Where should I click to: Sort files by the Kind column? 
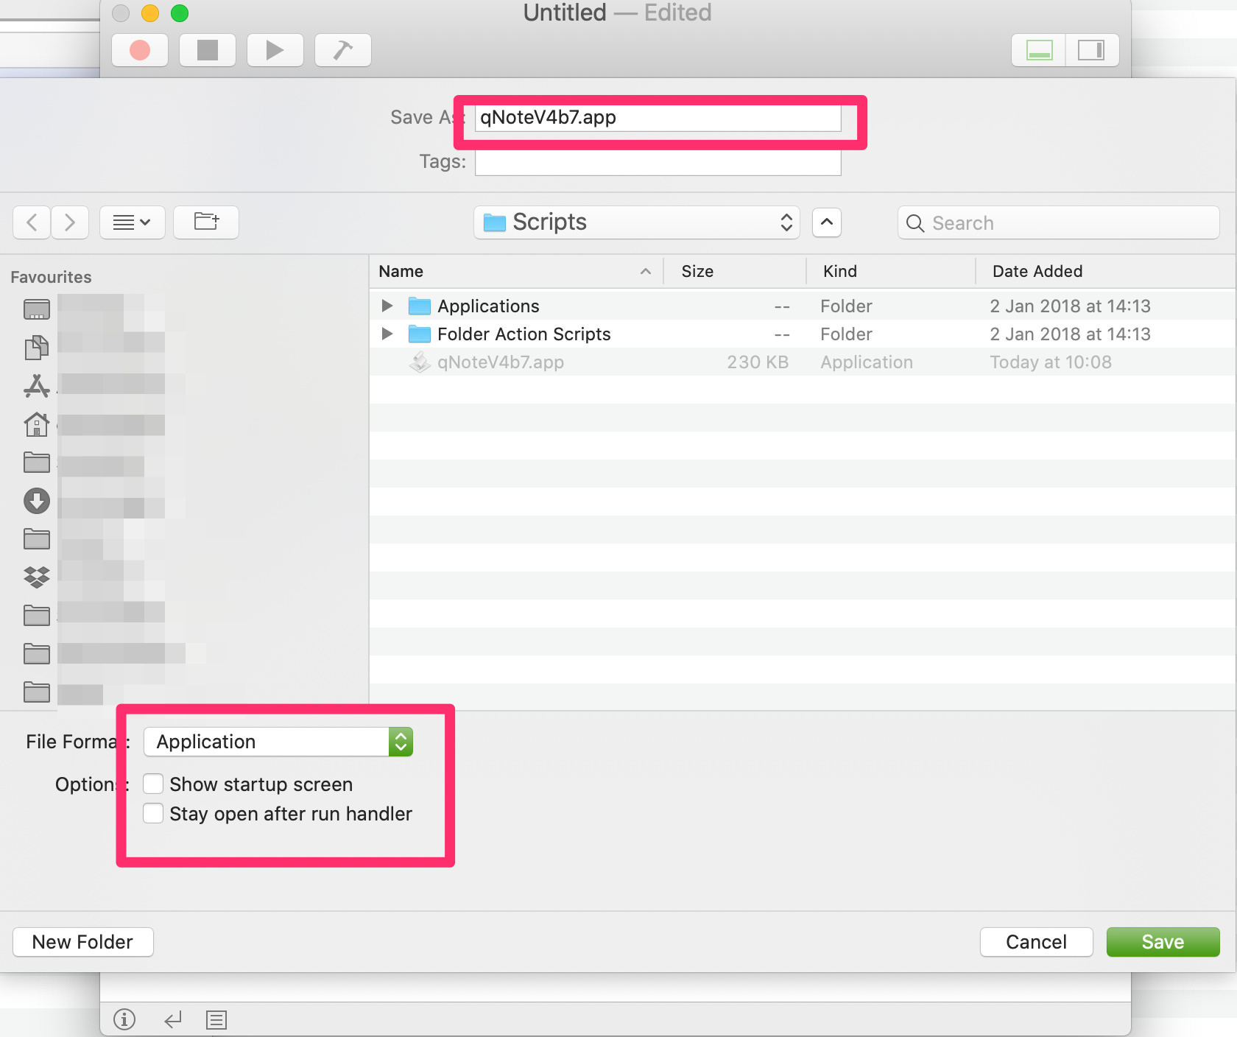pyautogui.click(x=840, y=271)
